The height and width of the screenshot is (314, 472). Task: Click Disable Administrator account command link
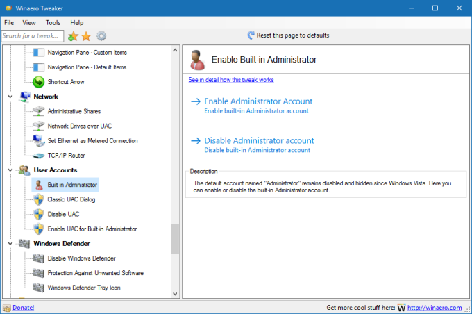[x=252, y=144]
